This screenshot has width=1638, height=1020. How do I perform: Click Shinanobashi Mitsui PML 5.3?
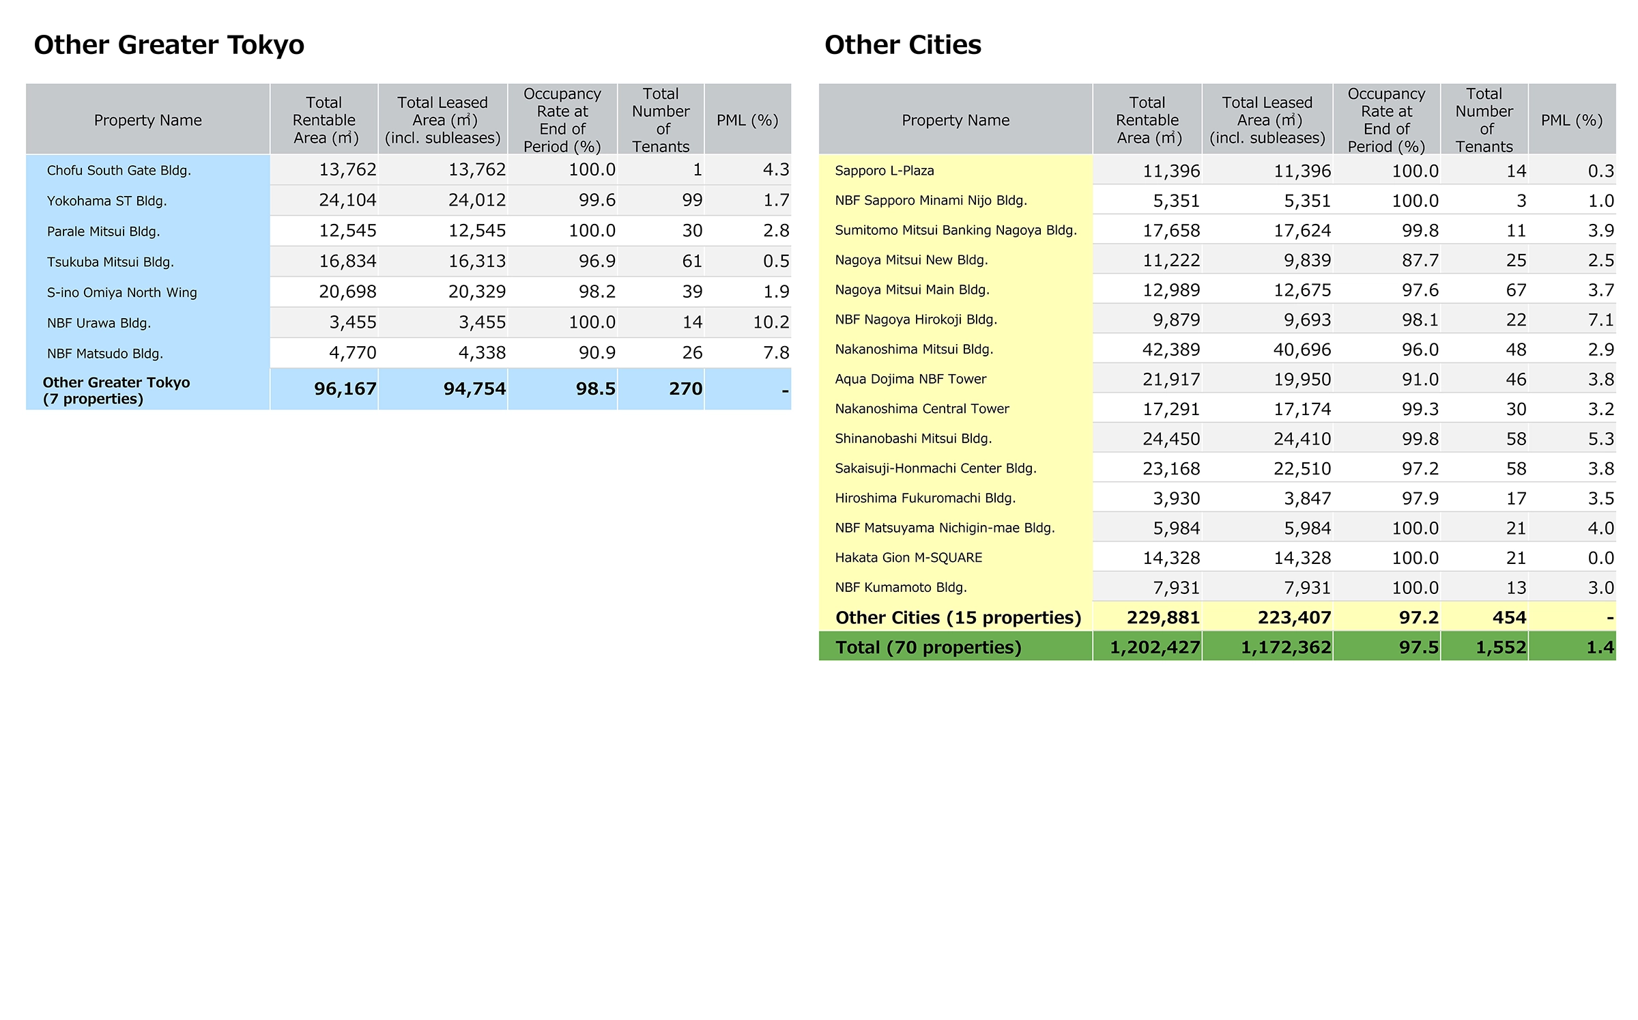pos(1601,439)
